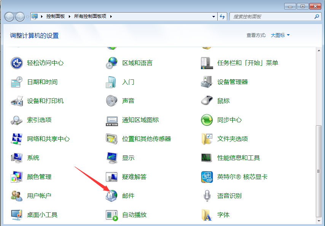The width and height of the screenshot is (325, 226).
Task: Open the 网络和共享中心 icon
Action: point(17,139)
